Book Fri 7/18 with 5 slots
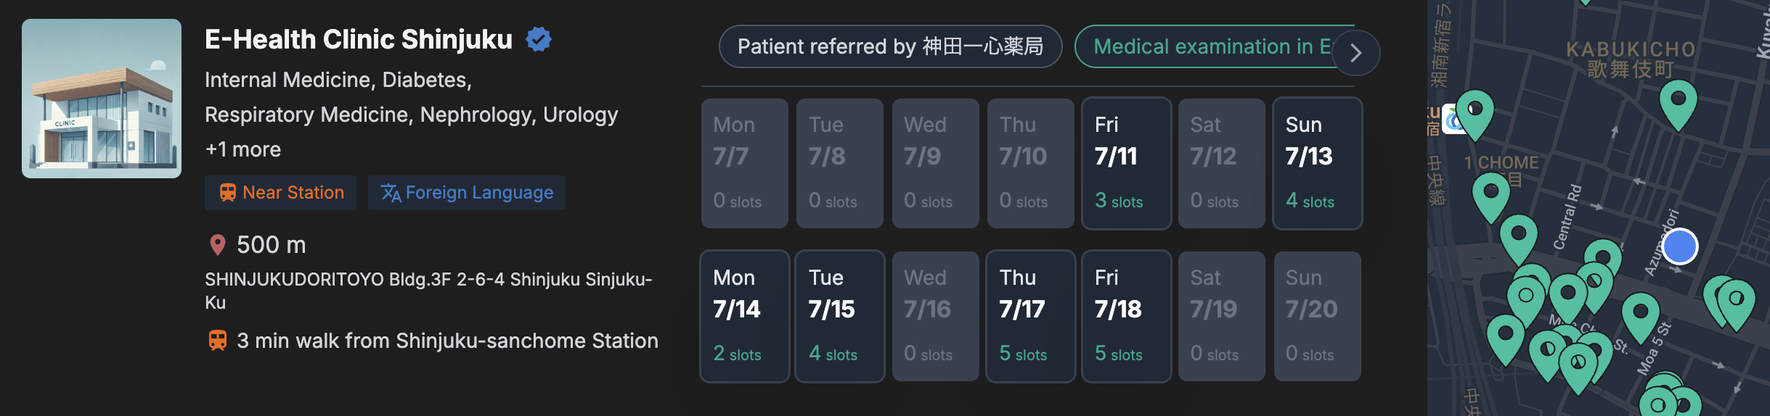The image size is (1770, 416). coord(1126,316)
